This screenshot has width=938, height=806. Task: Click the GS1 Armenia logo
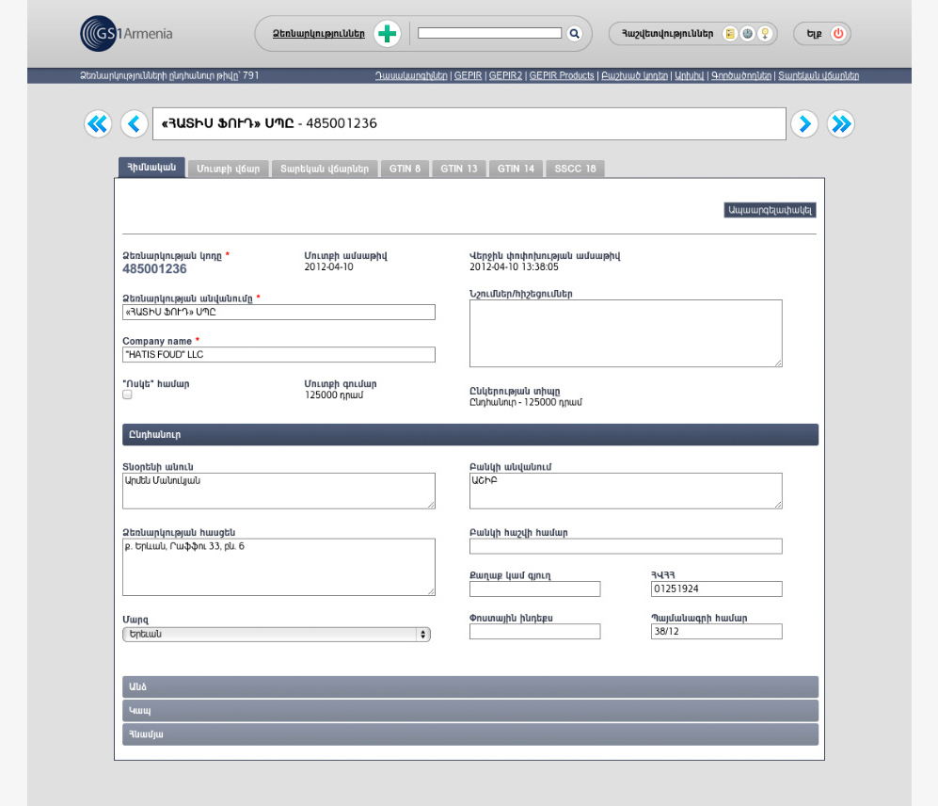(x=126, y=34)
